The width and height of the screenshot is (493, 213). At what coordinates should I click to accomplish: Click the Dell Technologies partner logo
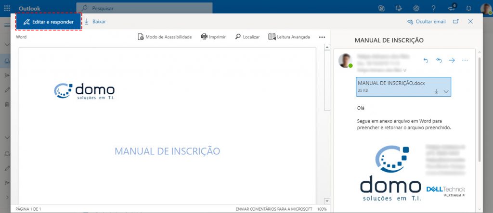pyautogui.click(x=445, y=191)
